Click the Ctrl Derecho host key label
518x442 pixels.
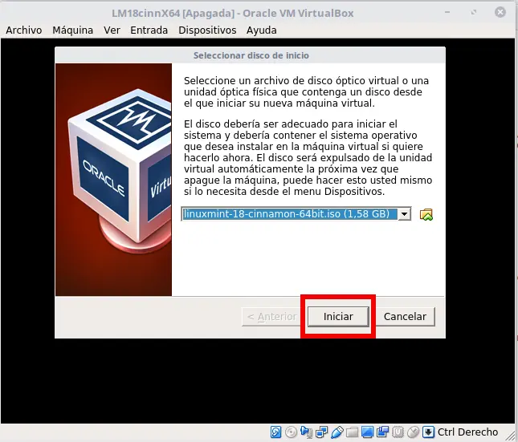[x=467, y=432]
